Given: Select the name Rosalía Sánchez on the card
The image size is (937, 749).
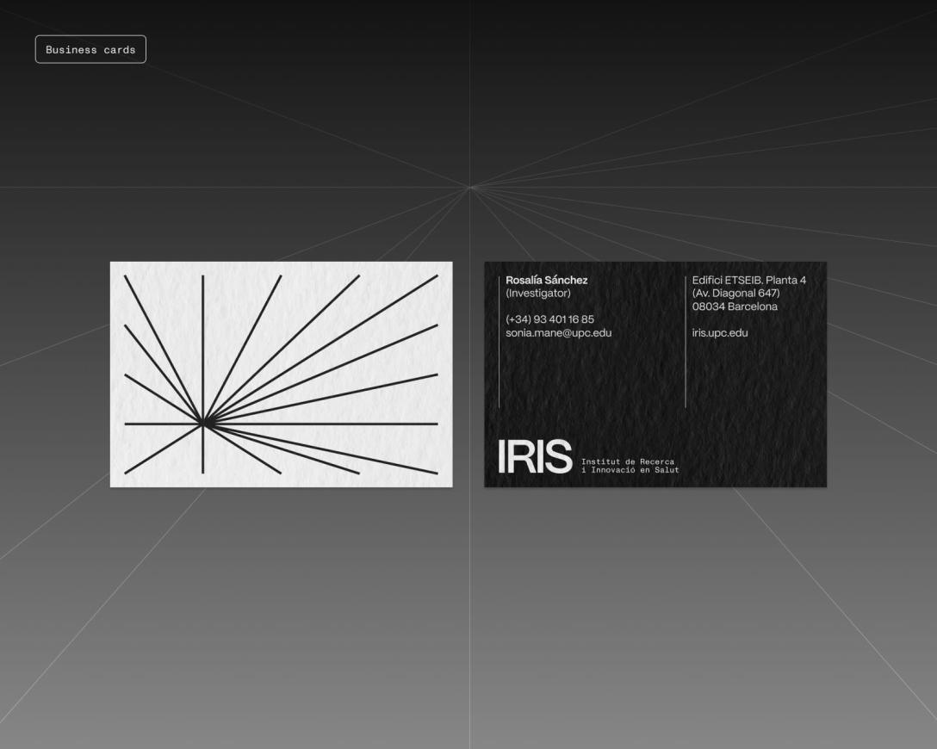Looking at the screenshot, I should click(x=546, y=281).
